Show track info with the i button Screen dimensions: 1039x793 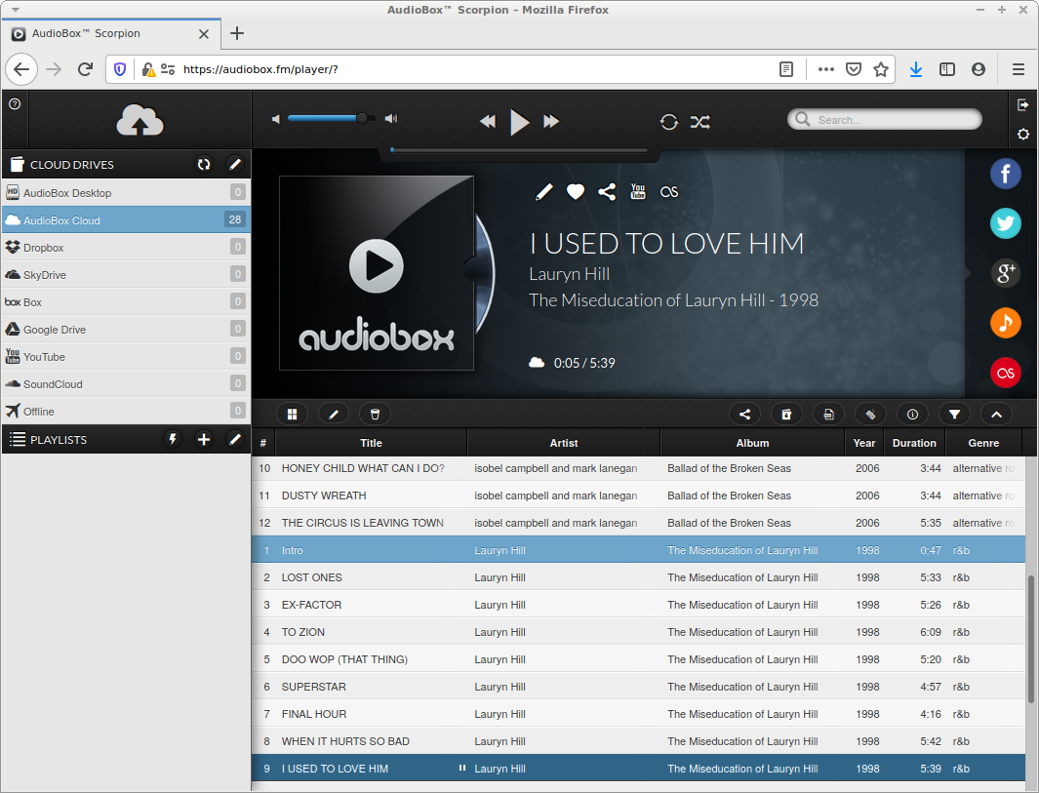click(912, 414)
